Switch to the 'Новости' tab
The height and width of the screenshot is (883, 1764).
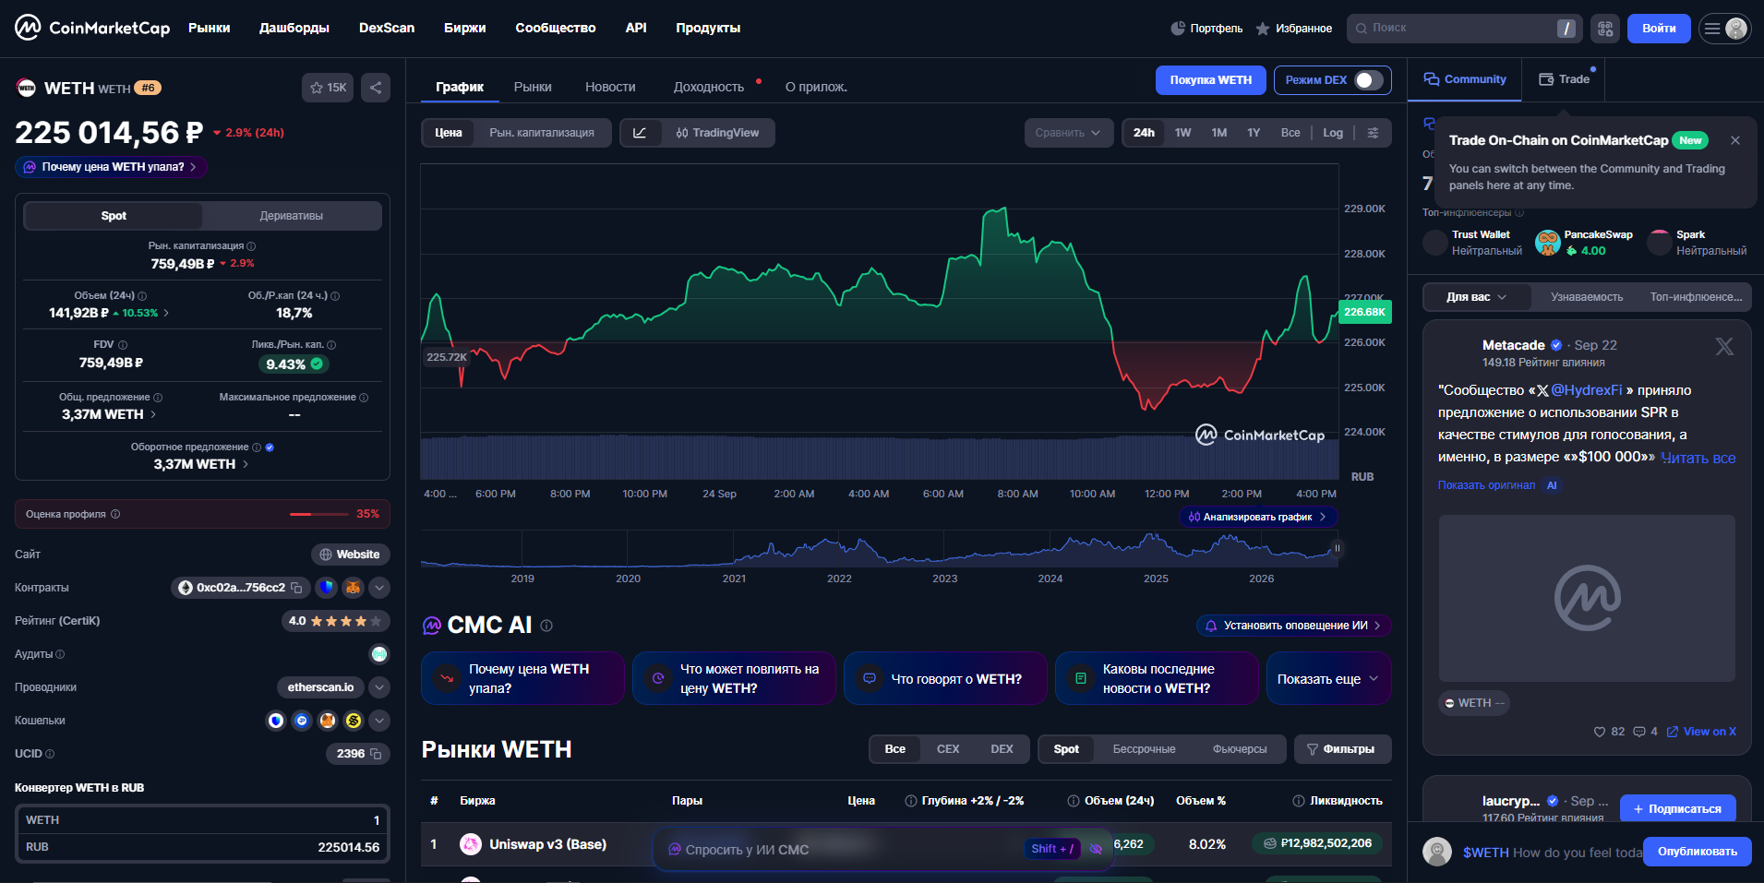click(610, 87)
